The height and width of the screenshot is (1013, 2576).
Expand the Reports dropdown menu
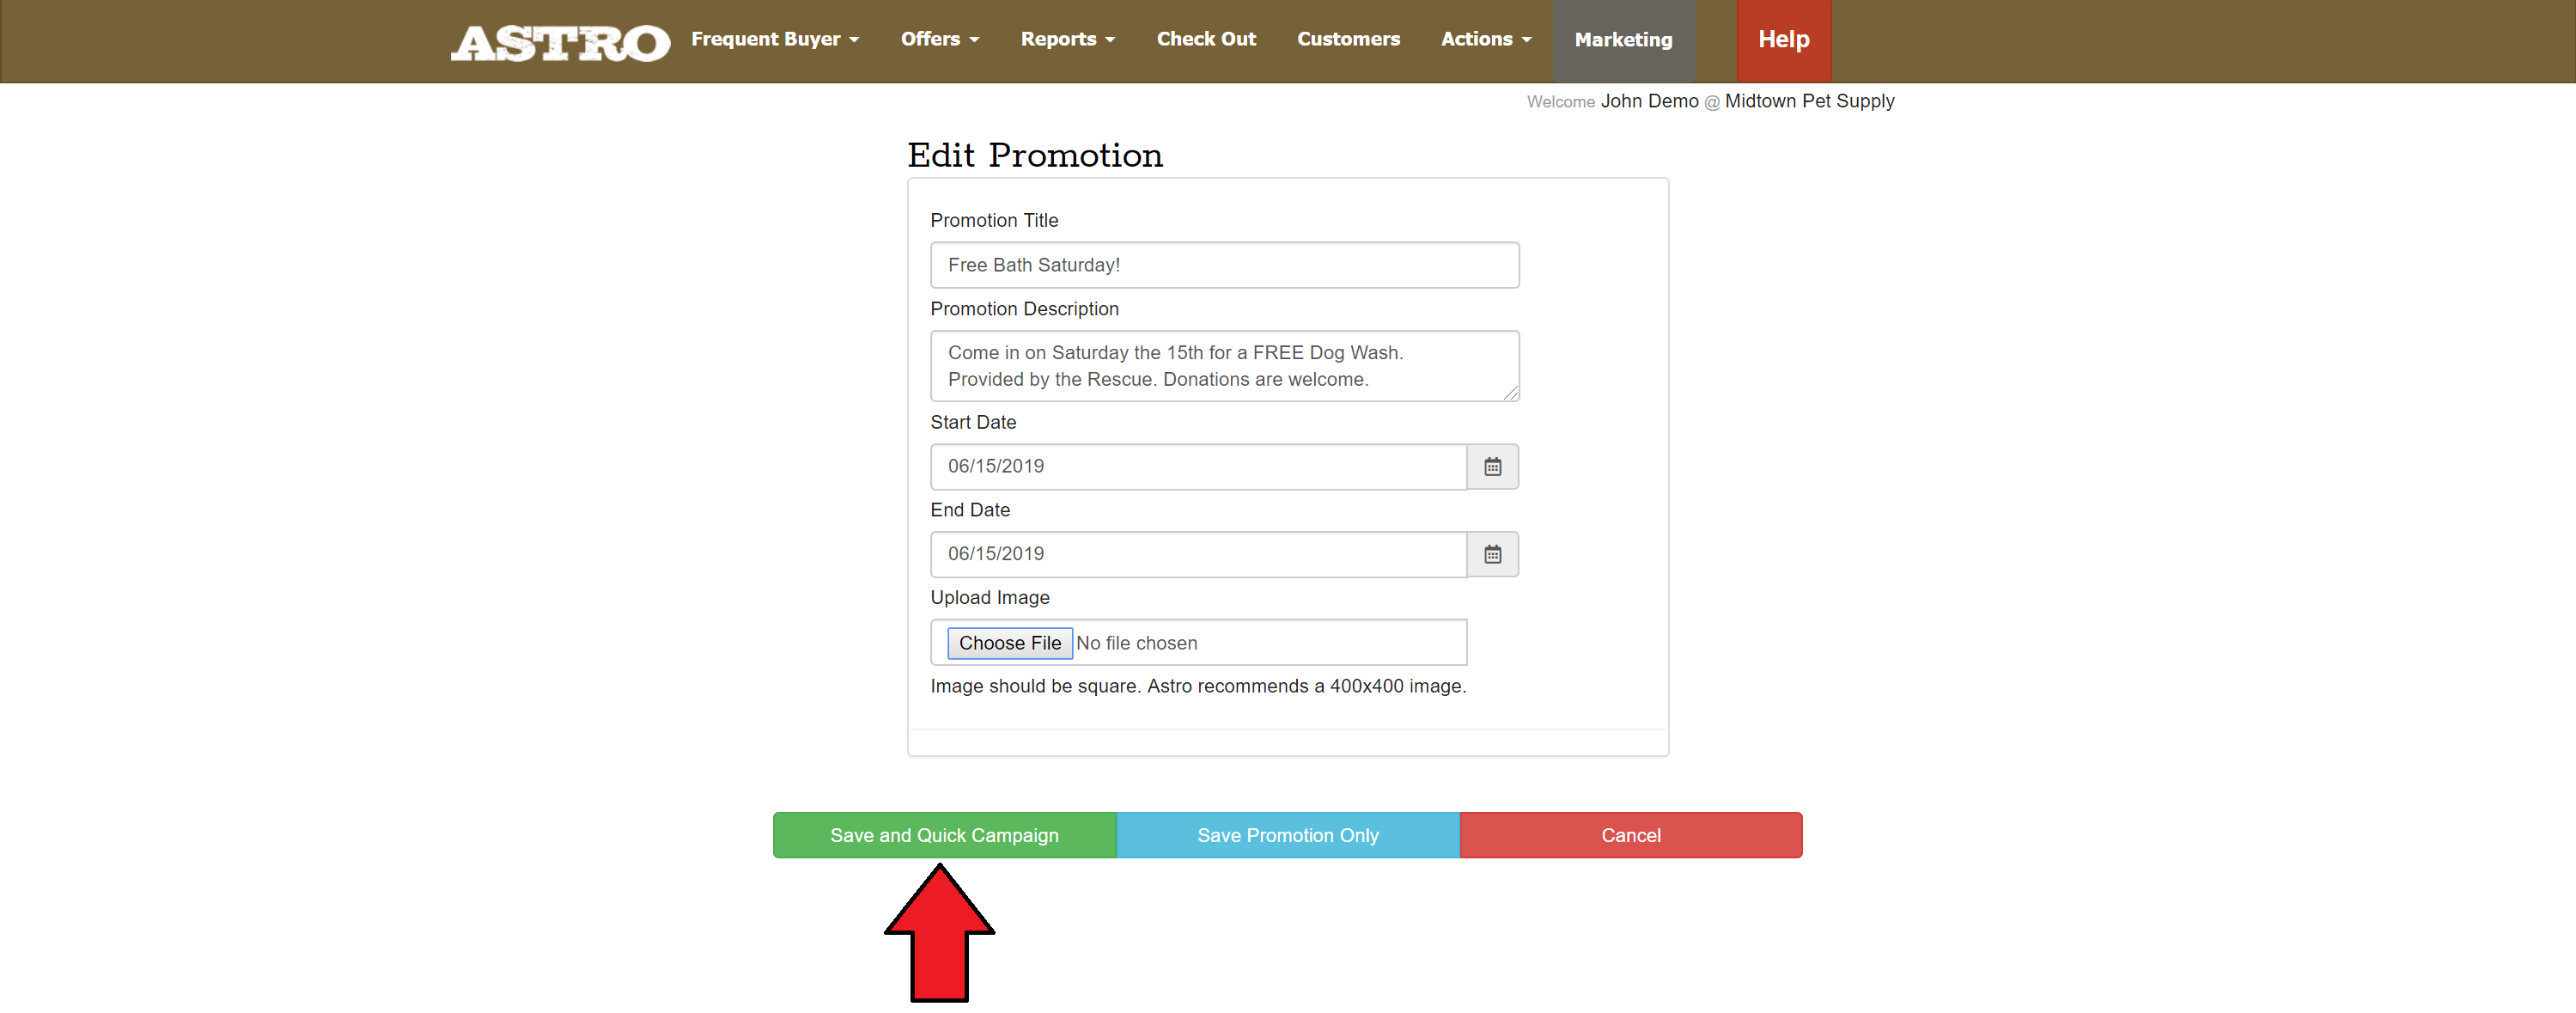[x=1067, y=39]
